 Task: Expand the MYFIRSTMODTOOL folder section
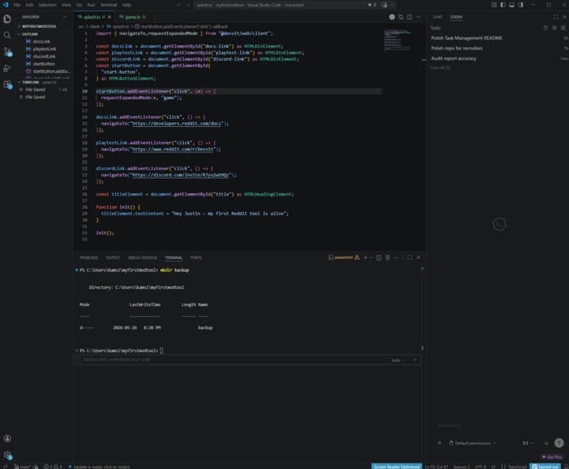click(x=39, y=26)
